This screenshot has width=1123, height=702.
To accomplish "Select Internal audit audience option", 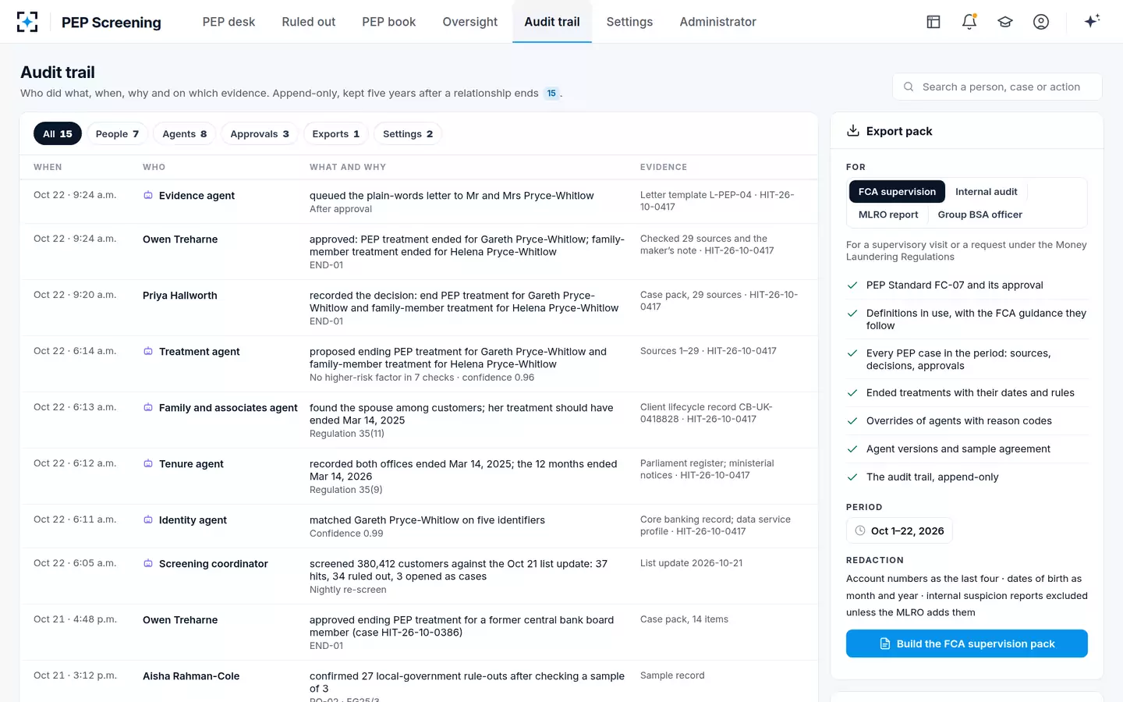I will (x=986, y=192).
